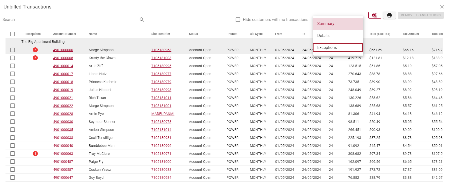Screen dimensions: 449x183
Task: Click the name Amber Simpson
Action: click(x=101, y=130)
